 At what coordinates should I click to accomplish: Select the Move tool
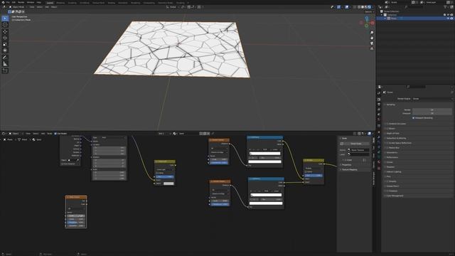point(5,31)
